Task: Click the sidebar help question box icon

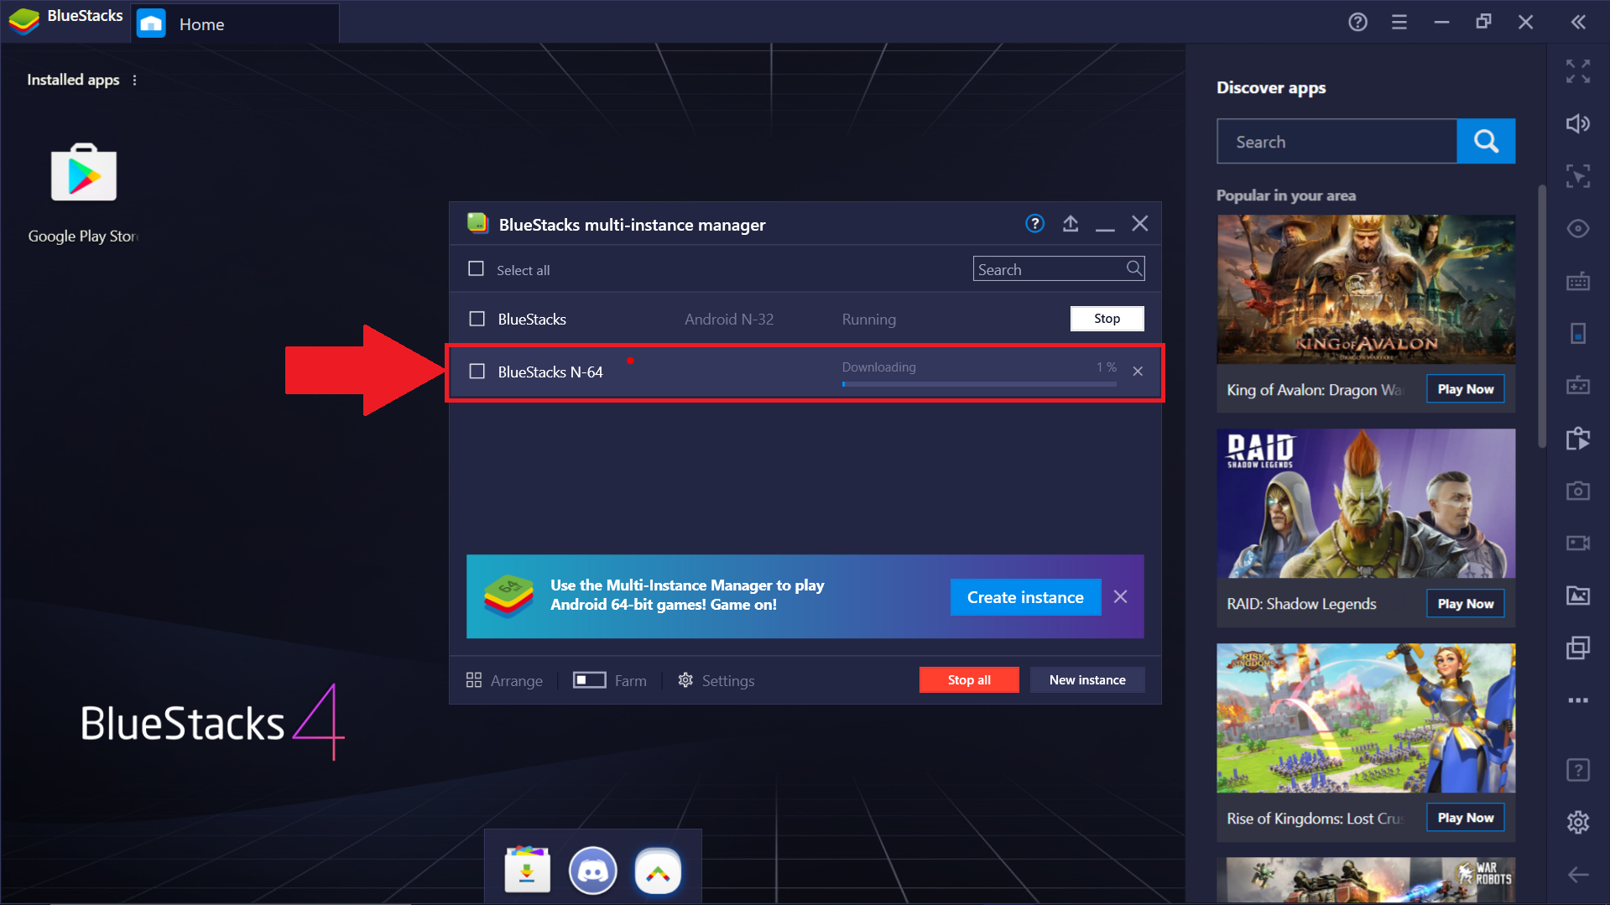Action: (1577, 770)
